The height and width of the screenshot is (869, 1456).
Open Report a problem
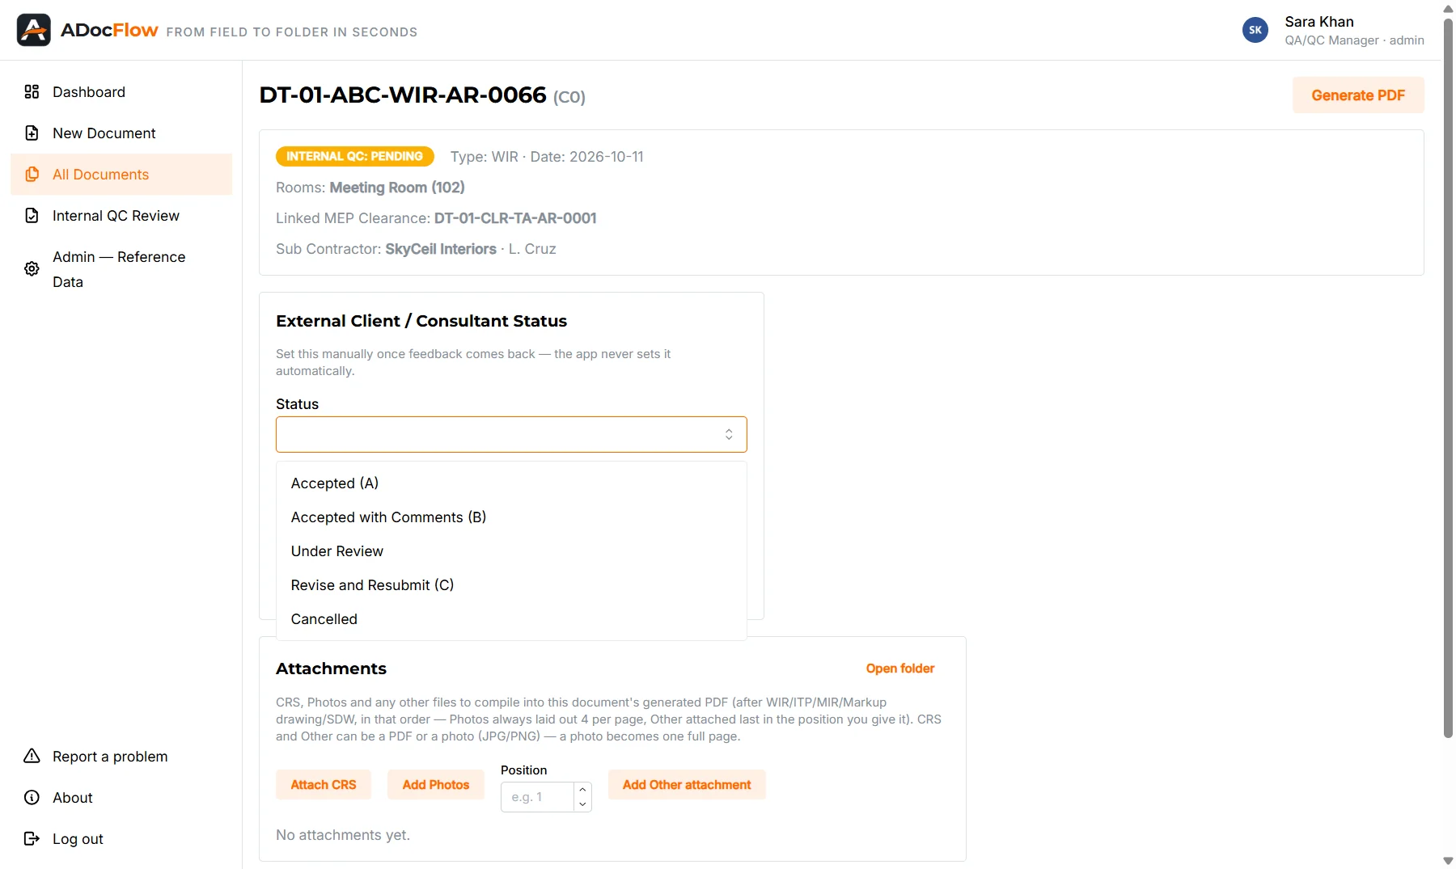pos(121,756)
